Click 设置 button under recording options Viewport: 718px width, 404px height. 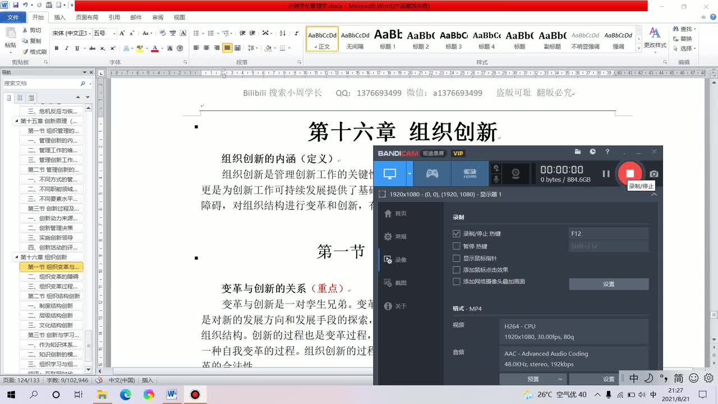tap(609, 284)
